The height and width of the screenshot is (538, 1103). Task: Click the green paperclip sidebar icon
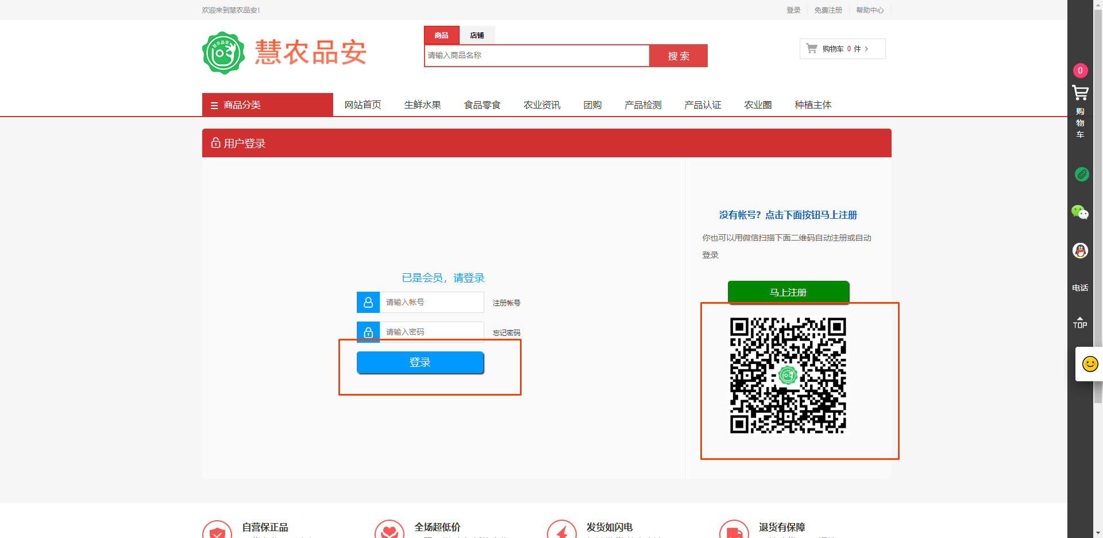point(1081,174)
